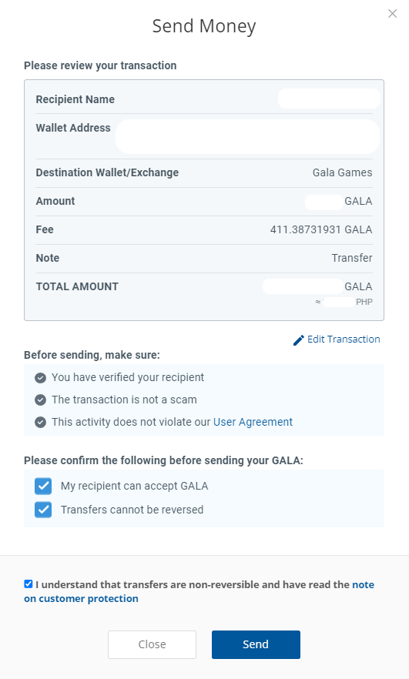Click the Gala Games destination value
This screenshot has height=679, width=409.
(342, 172)
